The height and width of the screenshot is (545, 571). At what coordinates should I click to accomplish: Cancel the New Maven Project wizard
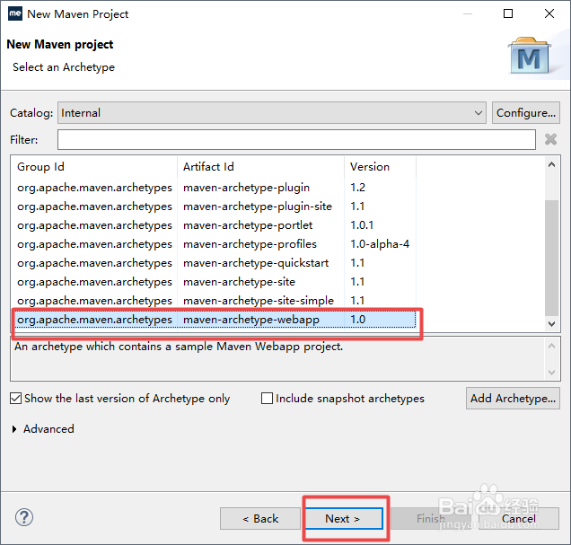519,518
